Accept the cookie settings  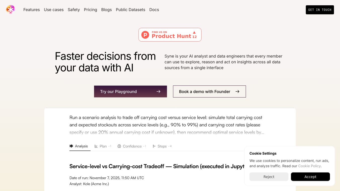(310, 177)
